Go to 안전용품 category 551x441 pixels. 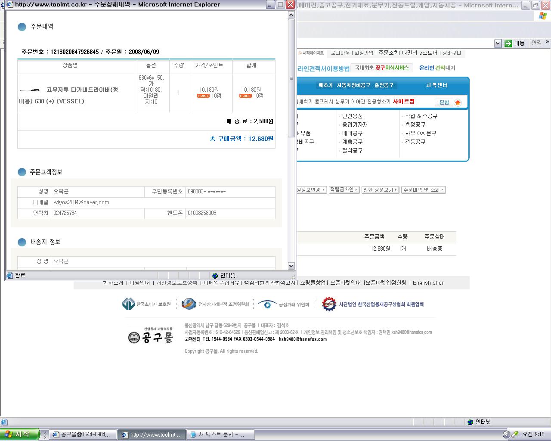point(352,116)
